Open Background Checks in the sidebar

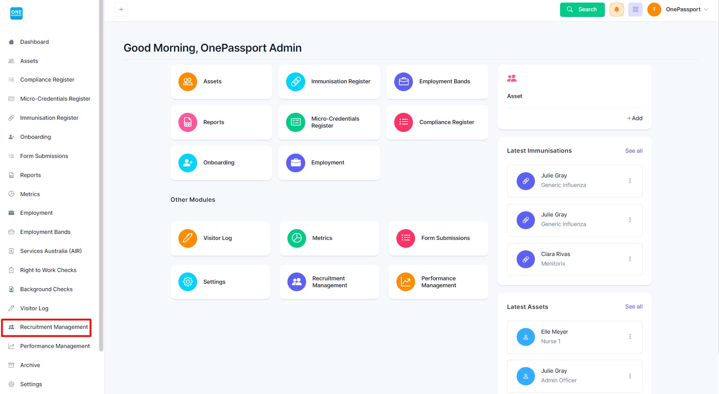(x=46, y=289)
